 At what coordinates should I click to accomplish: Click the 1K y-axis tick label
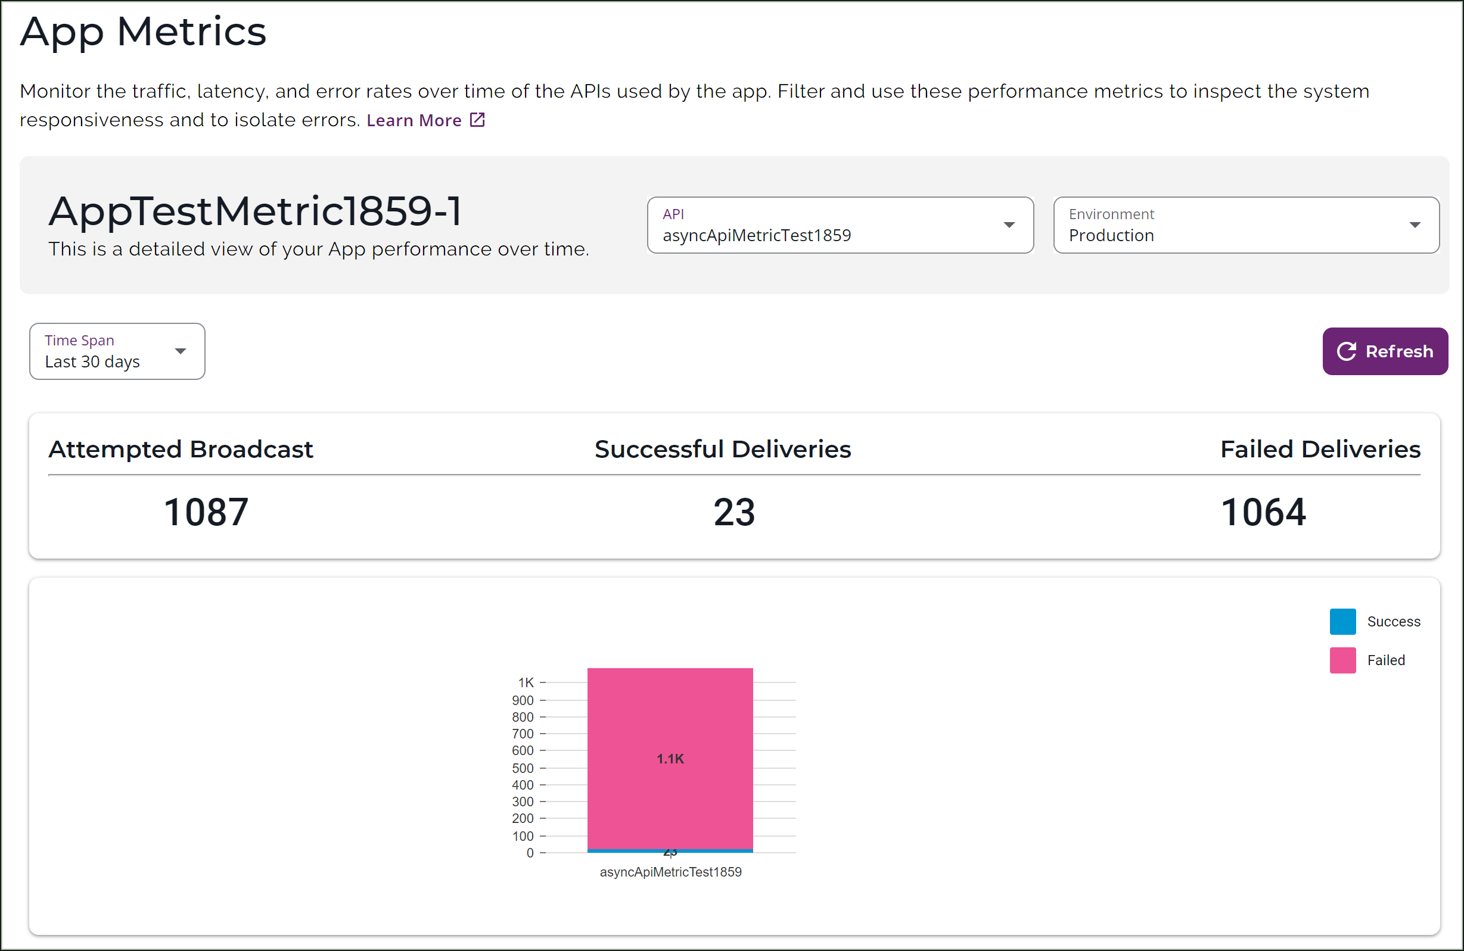click(526, 682)
